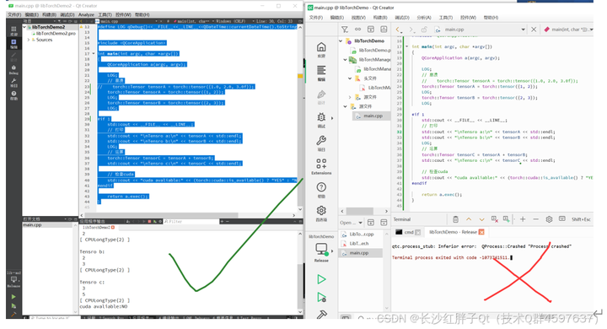This screenshot has width=607, height=329.
Task: Open Debug mode in libTorchDemo2 sidebar
Action: tap(13, 69)
